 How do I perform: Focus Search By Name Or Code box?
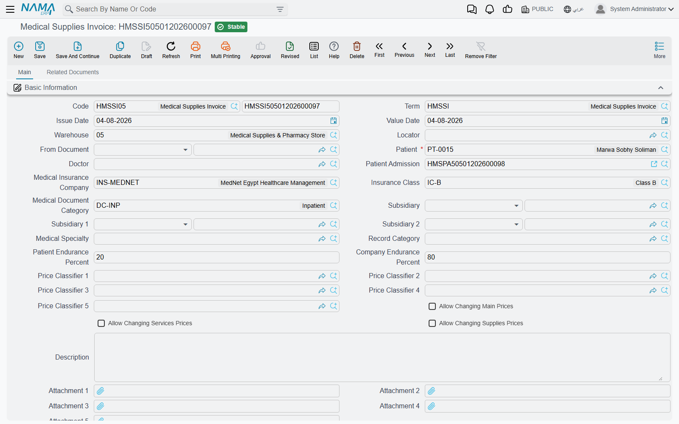[174, 9]
